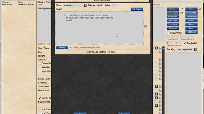This screenshot has height=114, width=204.
Task: Click the Linked Panel Id field
Action: pyautogui.click(x=172, y=36)
